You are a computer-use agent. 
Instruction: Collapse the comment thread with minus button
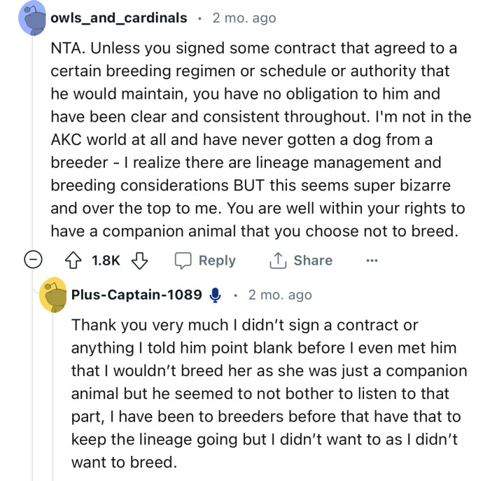(x=32, y=260)
